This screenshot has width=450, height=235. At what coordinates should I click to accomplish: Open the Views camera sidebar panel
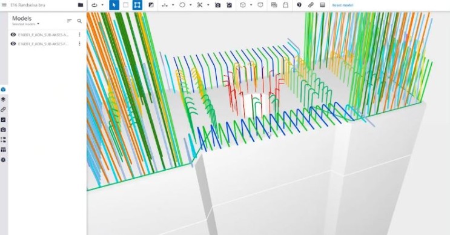click(x=3, y=130)
